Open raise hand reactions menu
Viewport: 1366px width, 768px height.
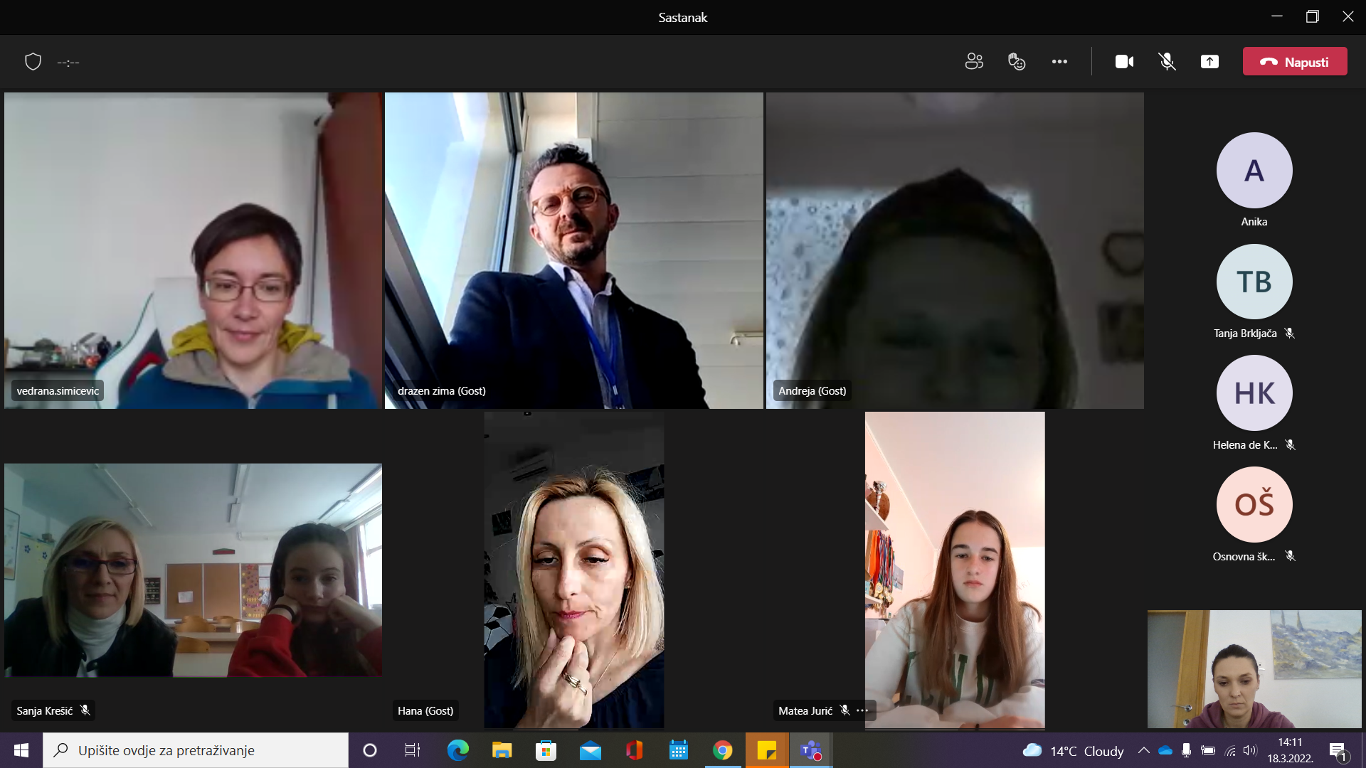1017,62
